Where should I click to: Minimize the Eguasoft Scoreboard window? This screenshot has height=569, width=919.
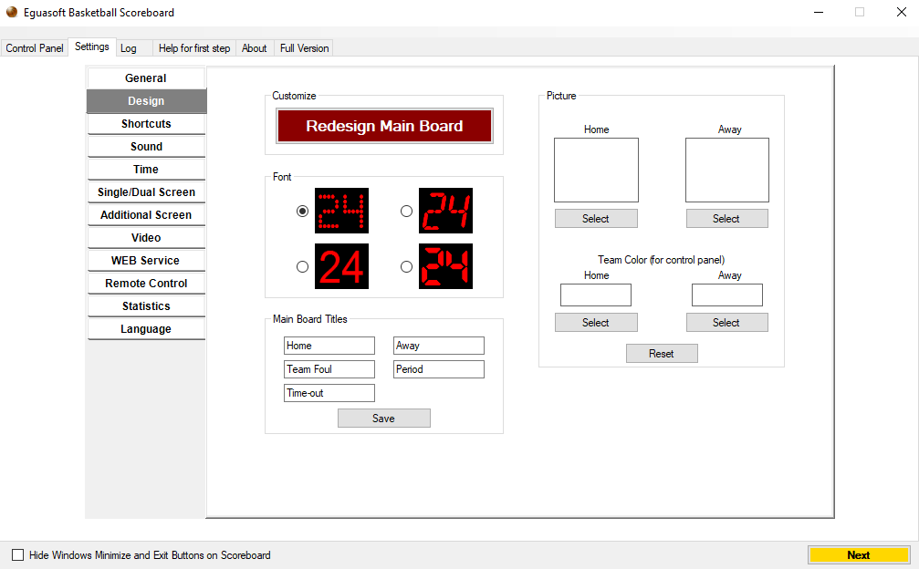pyautogui.click(x=819, y=12)
